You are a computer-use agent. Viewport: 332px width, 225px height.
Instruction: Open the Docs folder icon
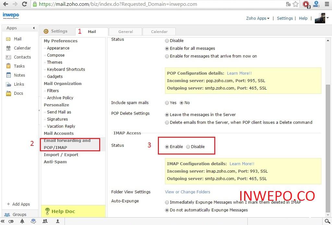[8, 93]
